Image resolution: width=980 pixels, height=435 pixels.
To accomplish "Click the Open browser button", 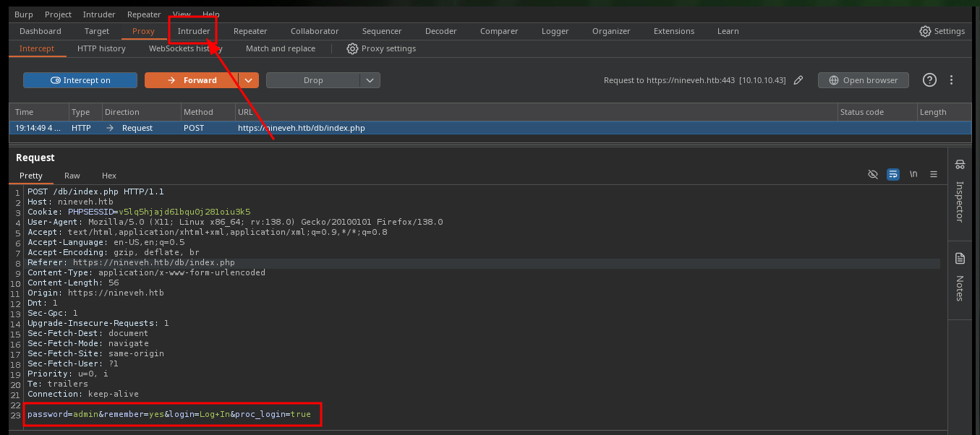I will pyautogui.click(x=863, y=80).
